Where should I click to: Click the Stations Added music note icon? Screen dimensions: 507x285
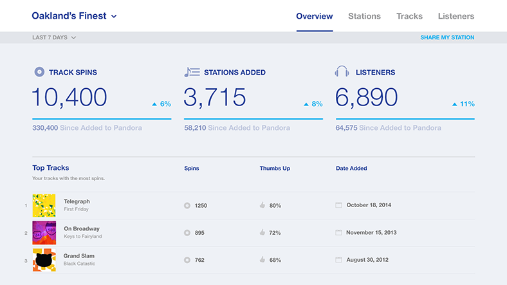point(192,72)
